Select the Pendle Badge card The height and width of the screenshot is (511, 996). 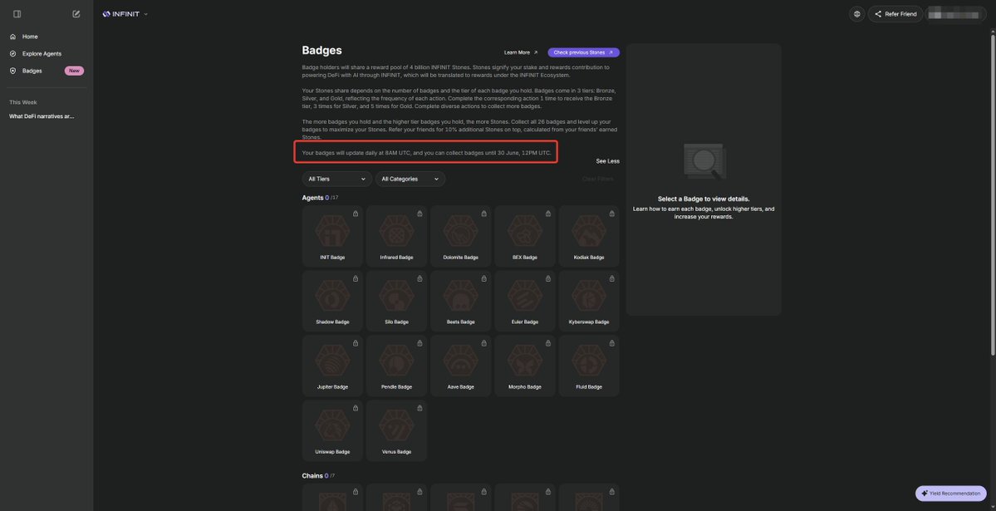[x=397, y=366]
